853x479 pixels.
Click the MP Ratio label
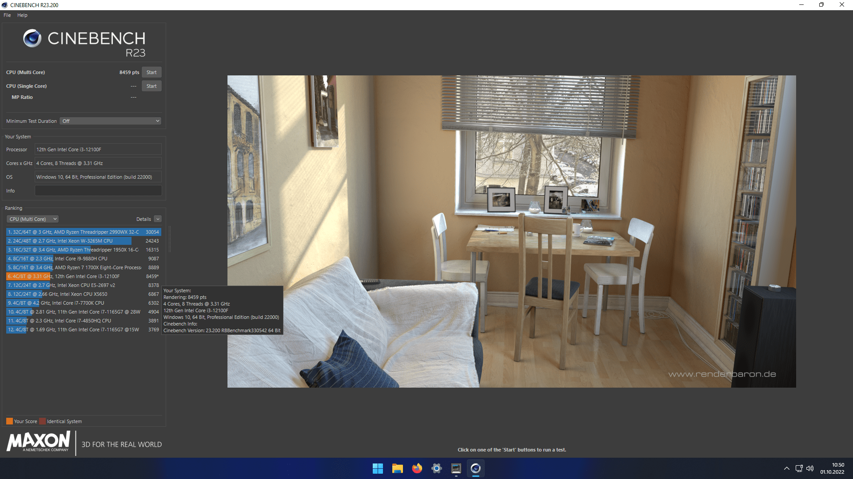(x=22, y=97)
